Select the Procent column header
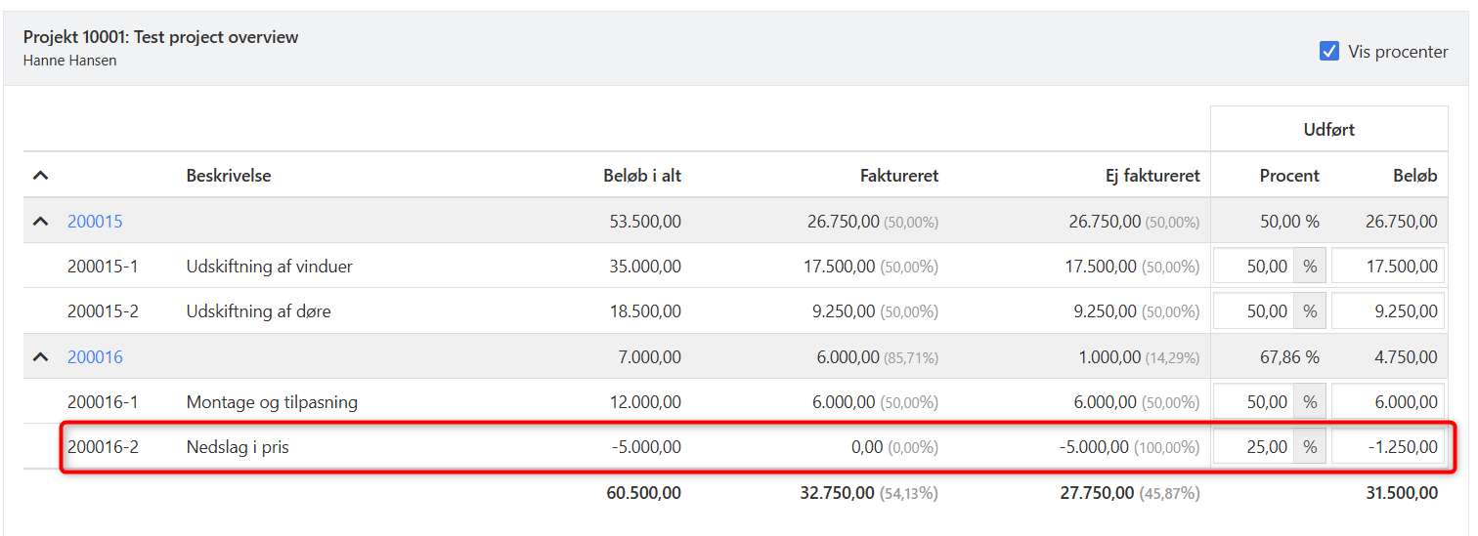This screenshot has width=1478, height=536. [x=1289, y=176]
